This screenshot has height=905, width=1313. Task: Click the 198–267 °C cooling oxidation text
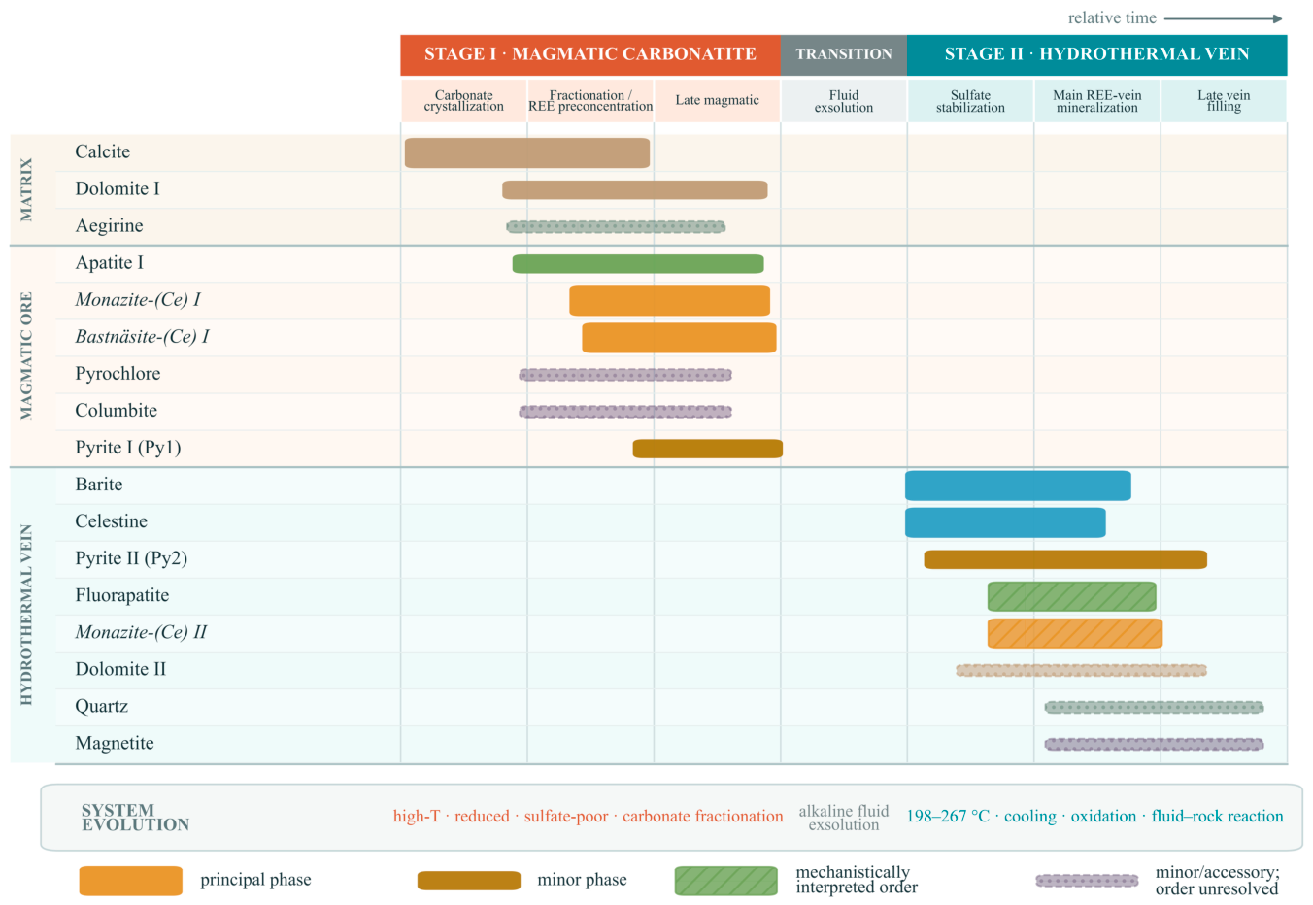click(x=1094, y=817)
